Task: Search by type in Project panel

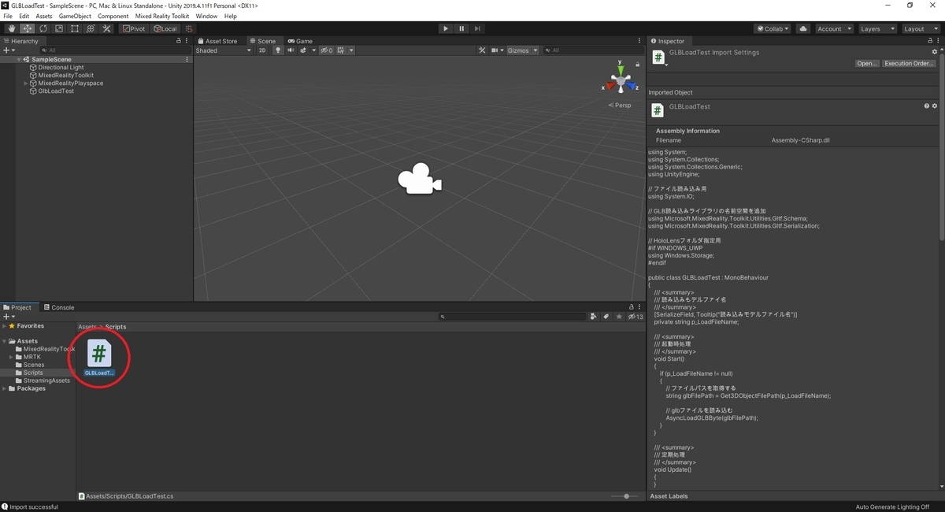Action: [x=593, y=317]
